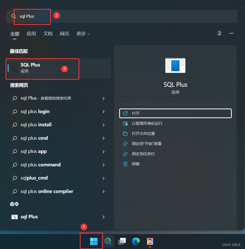The height and width of the screenshot is (249, 245).
Task: Click search icon beside sql plus online compiler
Action: (x=15, y=191)
